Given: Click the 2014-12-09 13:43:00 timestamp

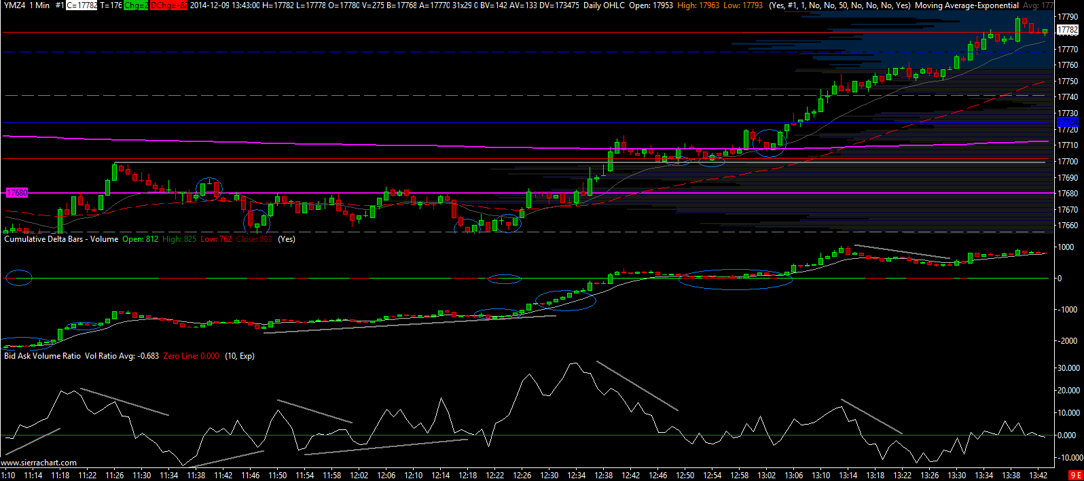Looking at the screenshot, I should click(x=225, y=5).
